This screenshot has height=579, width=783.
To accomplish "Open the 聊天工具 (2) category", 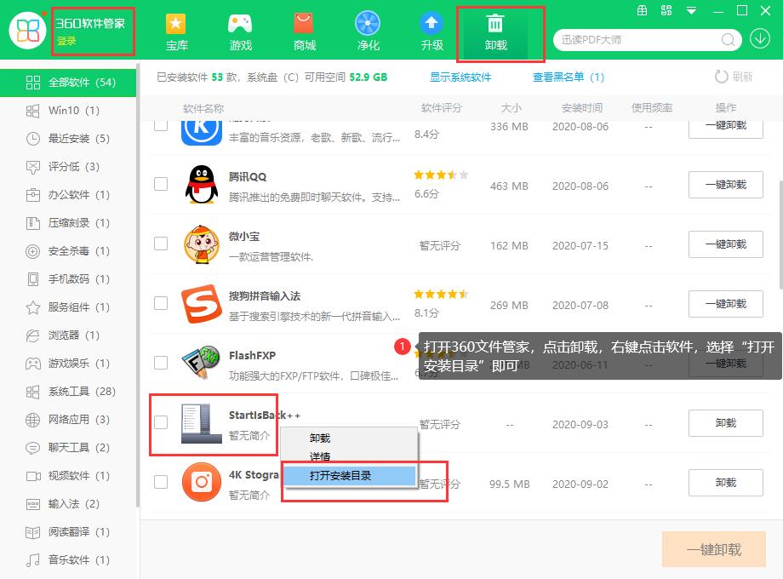I will [68, 448].
